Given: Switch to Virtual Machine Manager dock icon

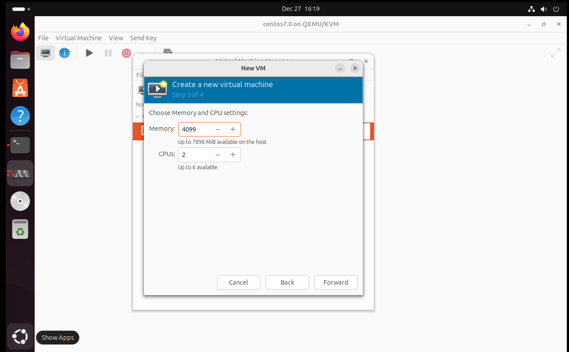Looking at the screenshot, I should click(20, 173).
